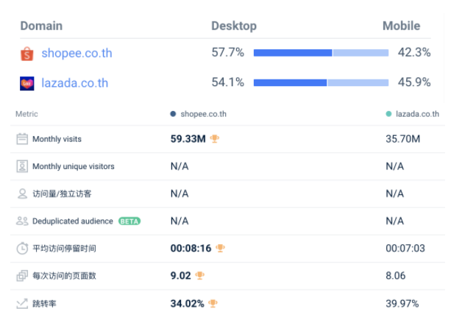Viewport: 462px width, 328px height.
Task: Click the BETA badge on Deduplicated audience
Action: tap(129, 221)
